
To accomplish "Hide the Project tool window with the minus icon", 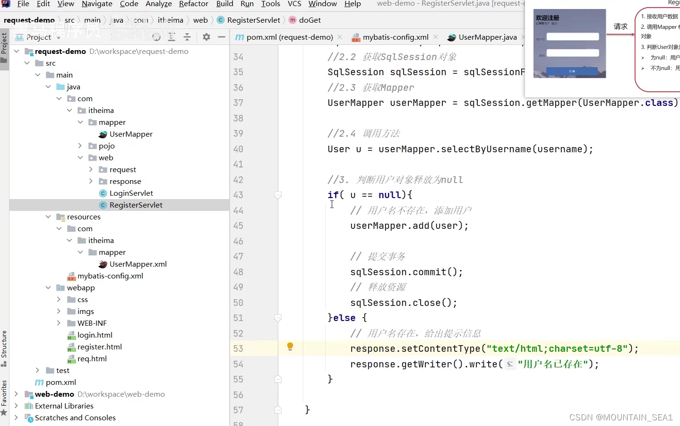I will (x=222, y=37).
